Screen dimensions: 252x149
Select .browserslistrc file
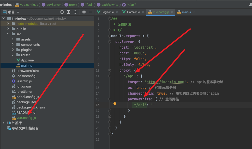(27, 71)
